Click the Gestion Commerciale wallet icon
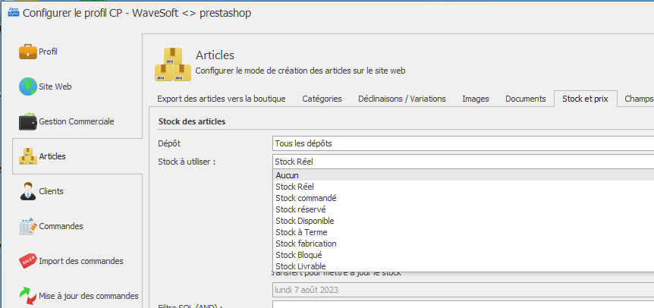The height and width of the screenshot is (308, 654). (28, 121)
